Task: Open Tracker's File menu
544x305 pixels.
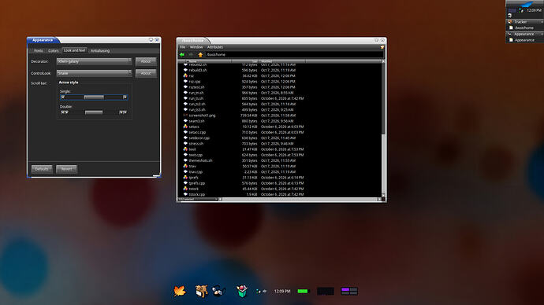Action: pos(182,47)
